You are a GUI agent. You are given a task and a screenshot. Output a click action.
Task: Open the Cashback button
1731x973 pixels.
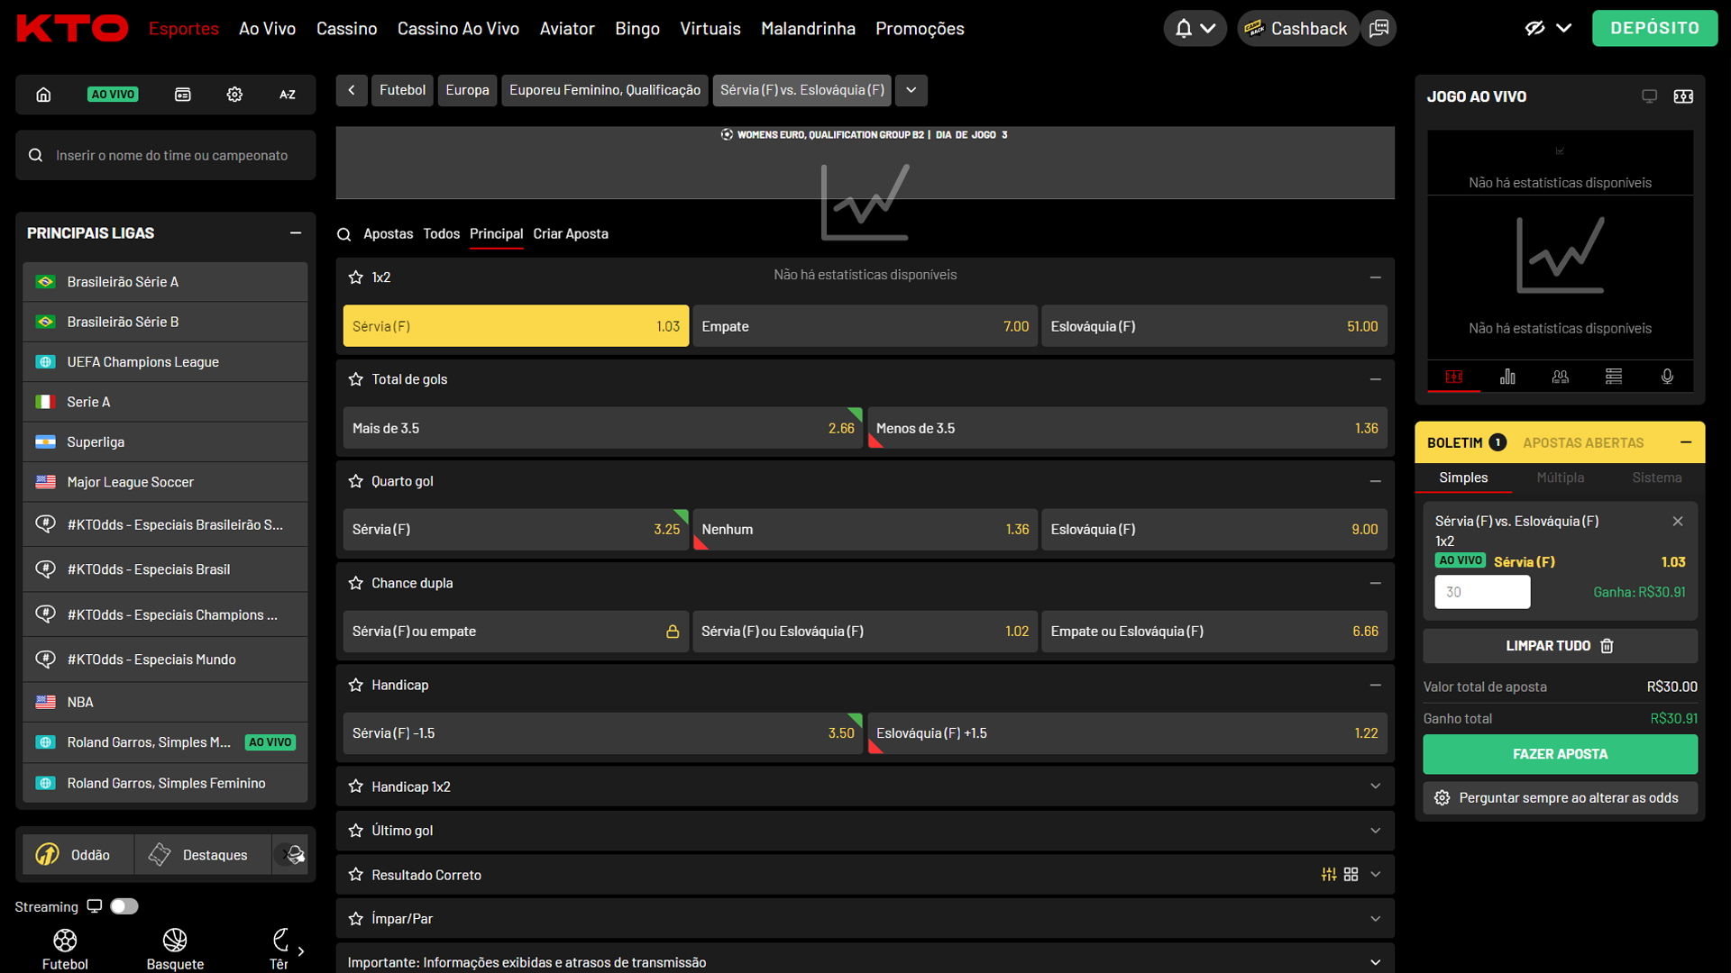tap(1296, 29)
